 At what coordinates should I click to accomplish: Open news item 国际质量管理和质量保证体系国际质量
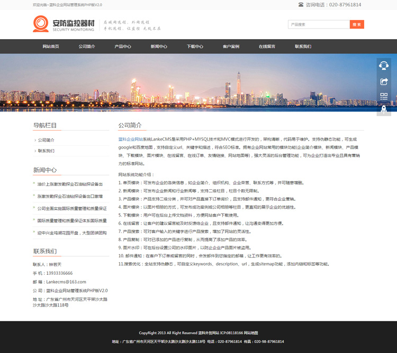click(x=72, y=220)
